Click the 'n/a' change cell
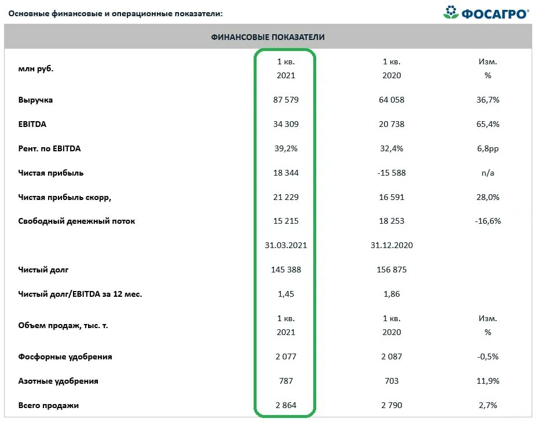Image resolution: width=538 pixels, height=422 pixels. (x=488, y=173)
